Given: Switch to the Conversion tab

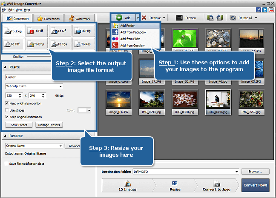Looking at the screenshot, I should [17, 18].
